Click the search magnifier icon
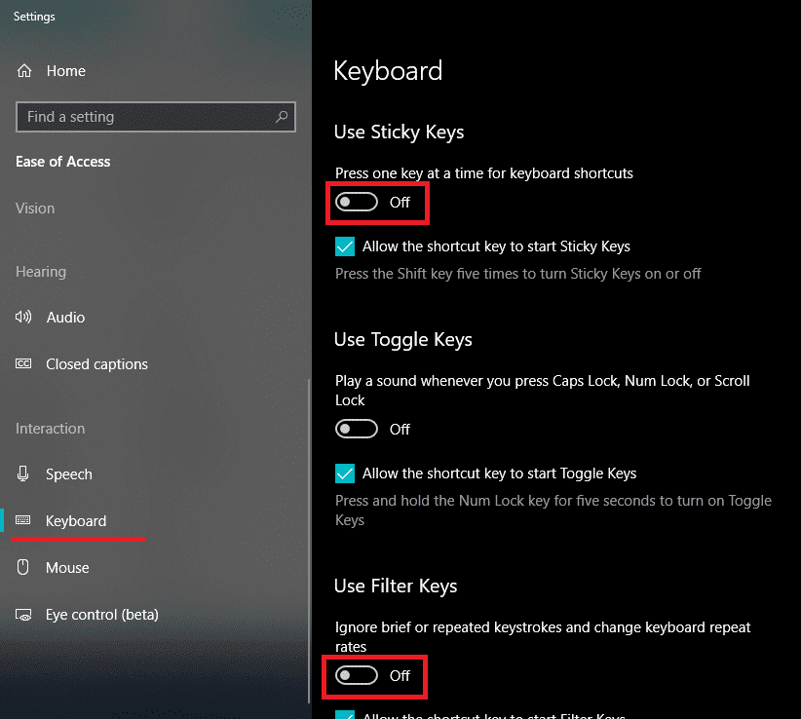The image size is (801, 719). pos(284,116)
